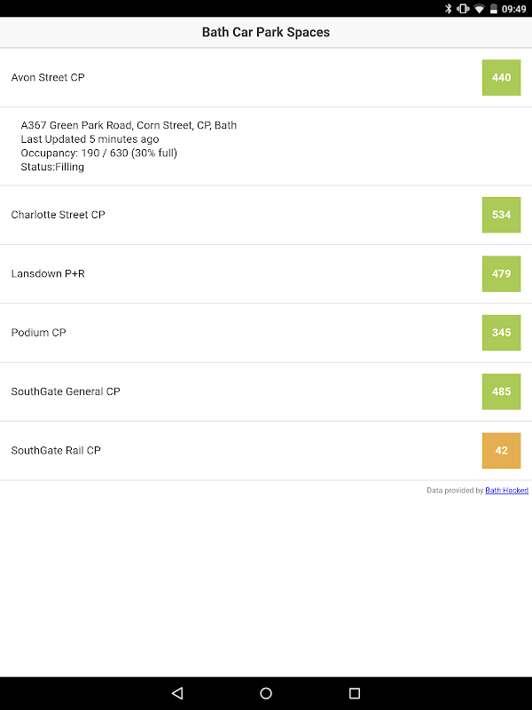Screen dimensions: 532x710
Task: Tap the Android back navigation icon
Action: (177, 693)
